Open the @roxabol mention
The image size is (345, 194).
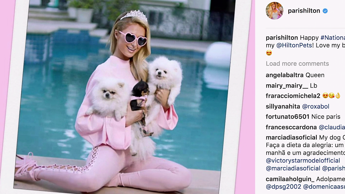click(x=316, y=106)
